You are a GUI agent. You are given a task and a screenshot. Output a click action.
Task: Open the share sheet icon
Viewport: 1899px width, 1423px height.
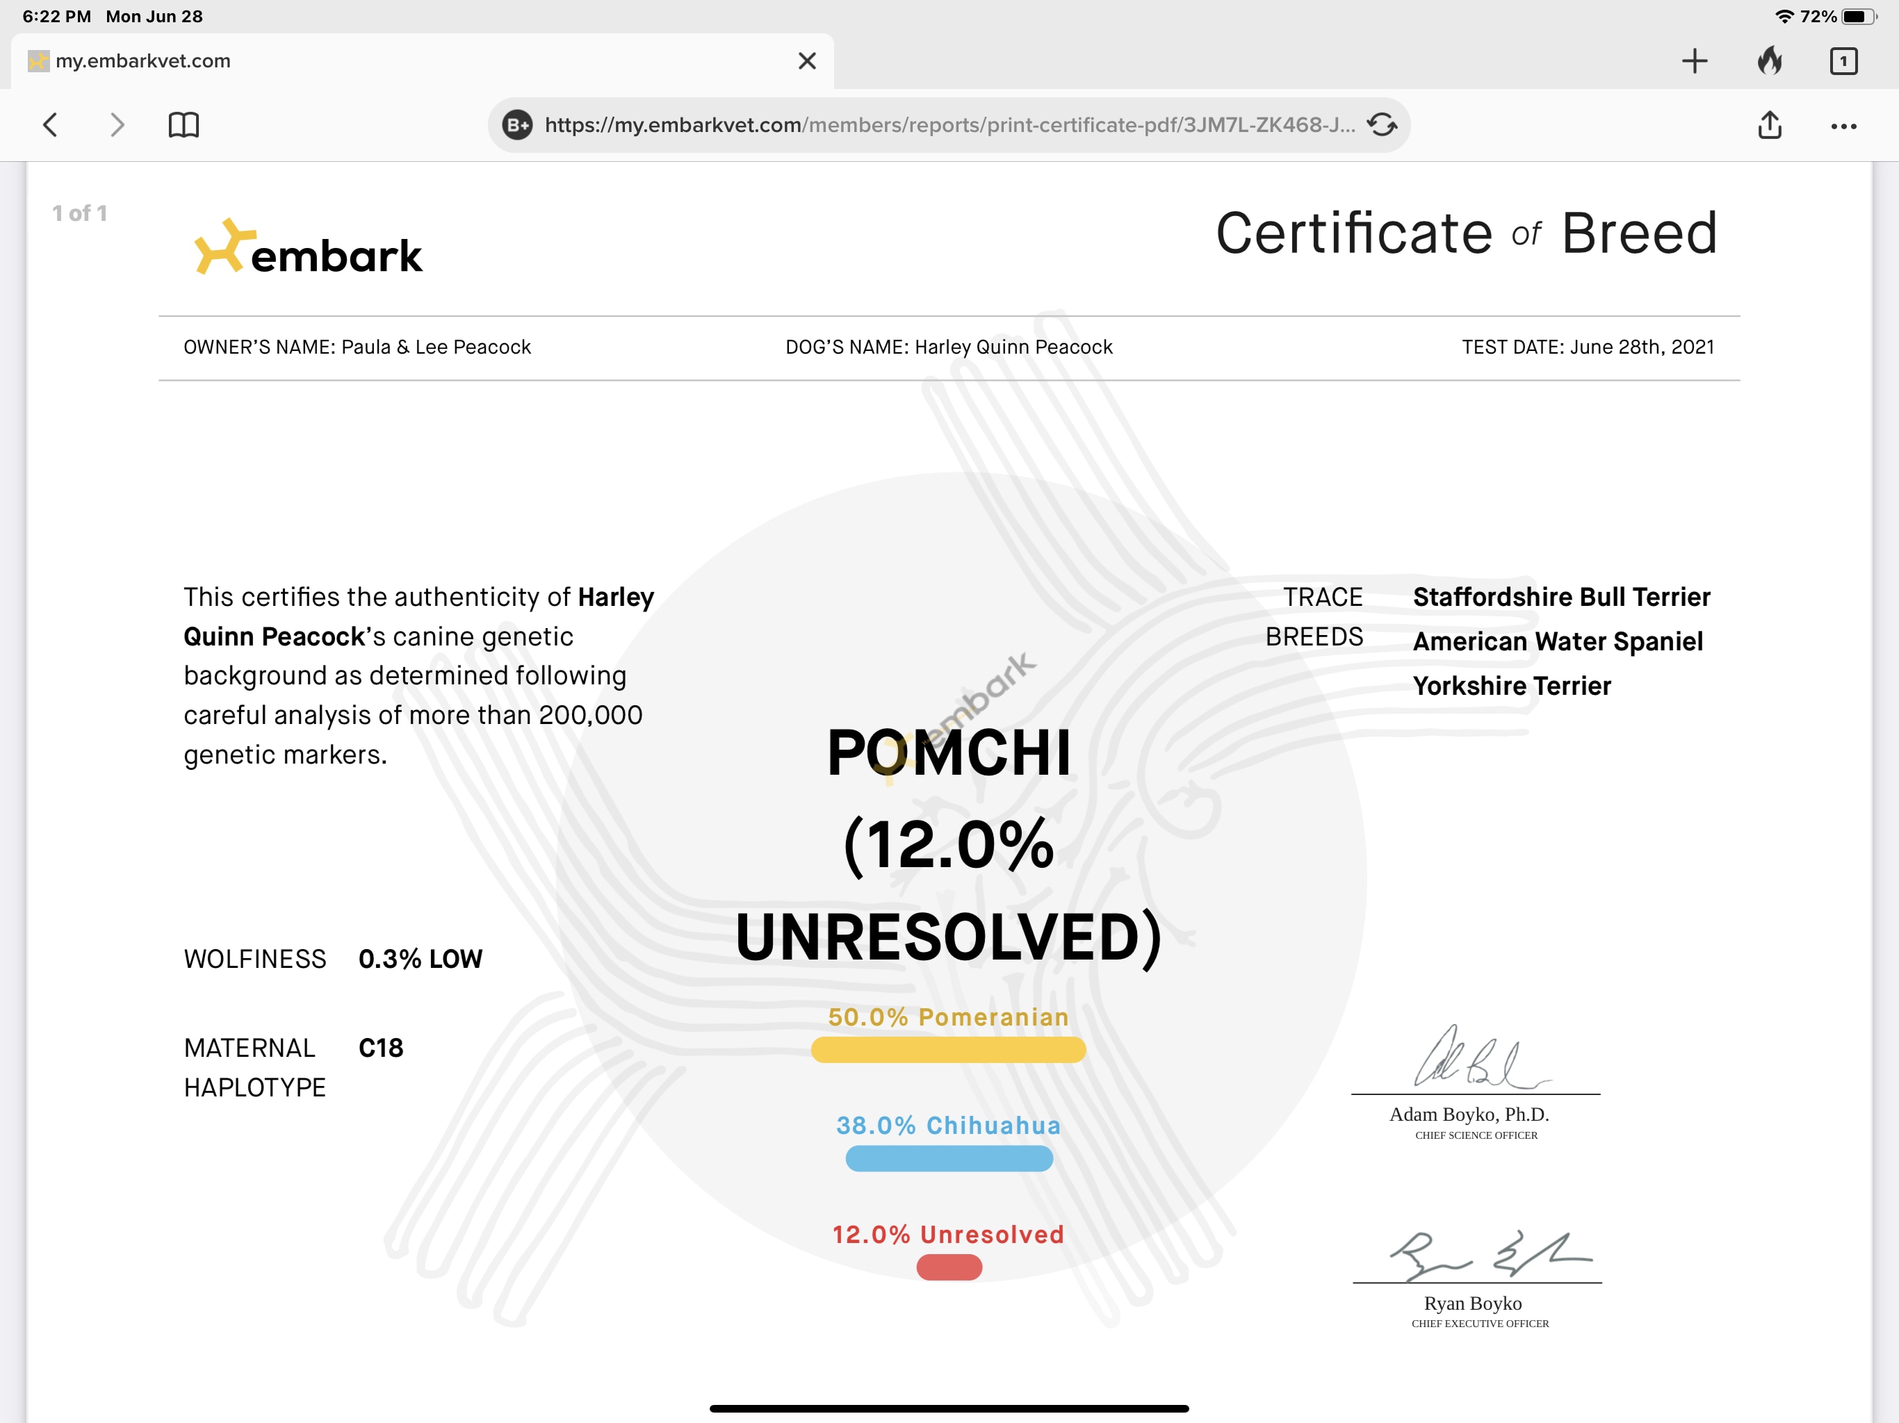pyautogui.click(x=1770, y=125)
